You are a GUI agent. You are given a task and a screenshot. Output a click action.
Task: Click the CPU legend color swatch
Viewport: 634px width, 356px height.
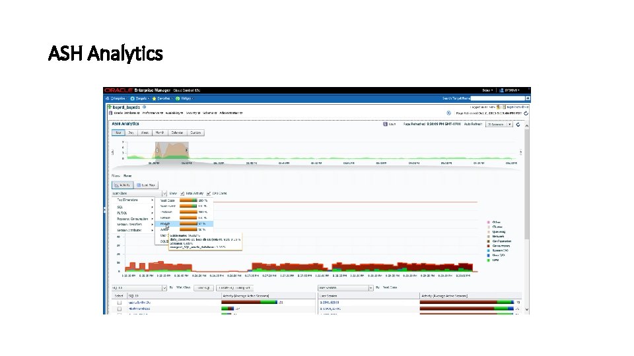click(x=489, y=260)
